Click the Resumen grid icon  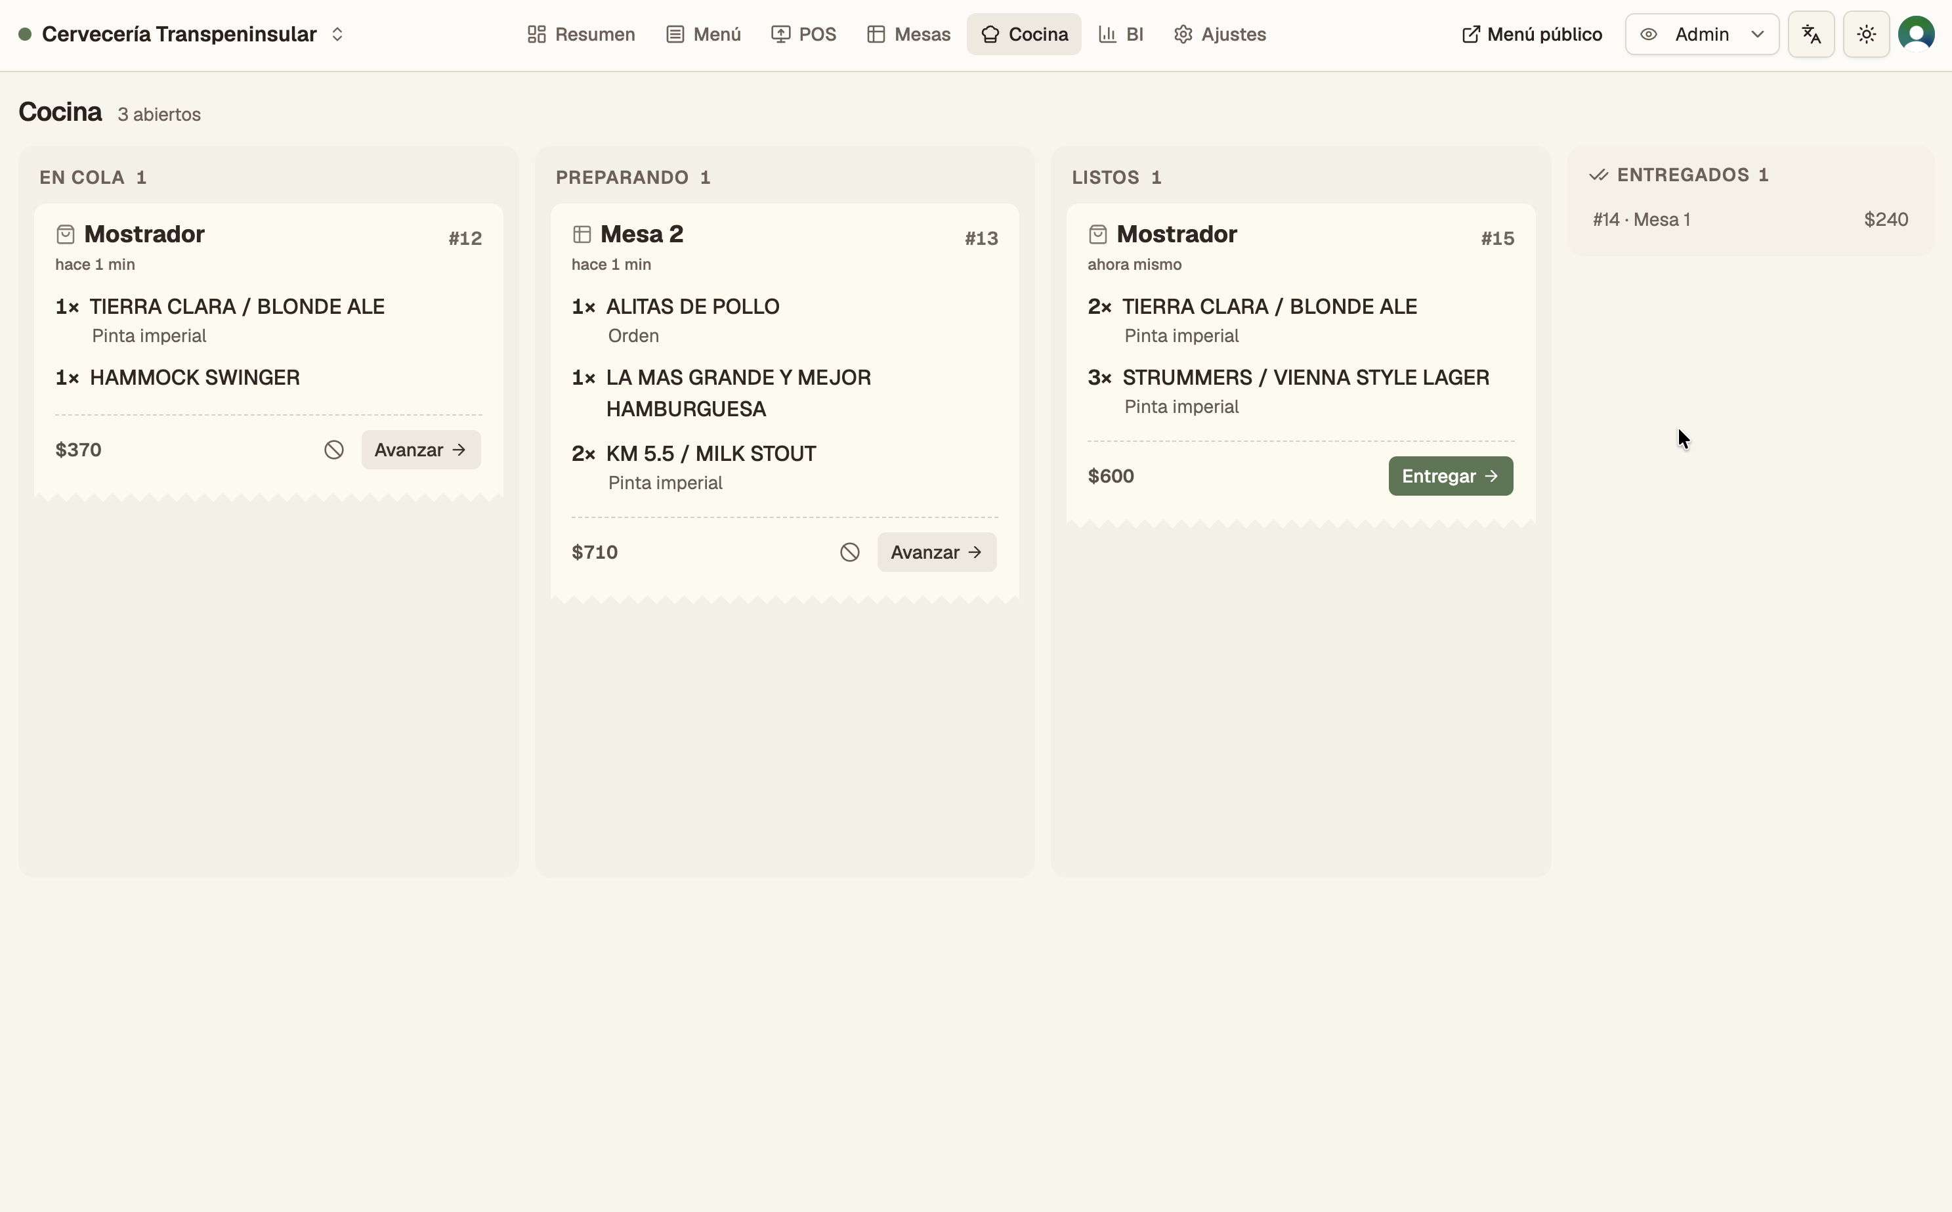[537, 34]
